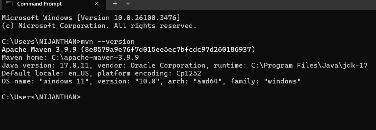Click the Microsoft Corporation copyright line
Image resolution: width=376 pixels, height=130 pixels.
[99, 26]
